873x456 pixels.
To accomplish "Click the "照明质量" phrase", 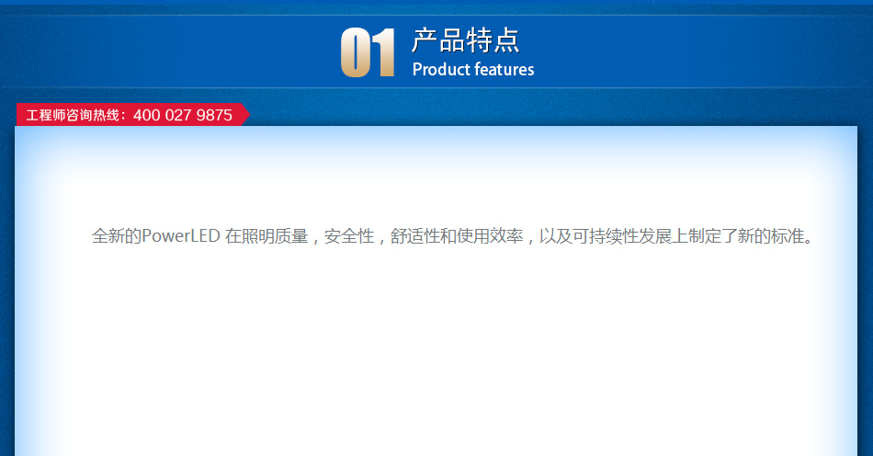I will click(276, 236).
